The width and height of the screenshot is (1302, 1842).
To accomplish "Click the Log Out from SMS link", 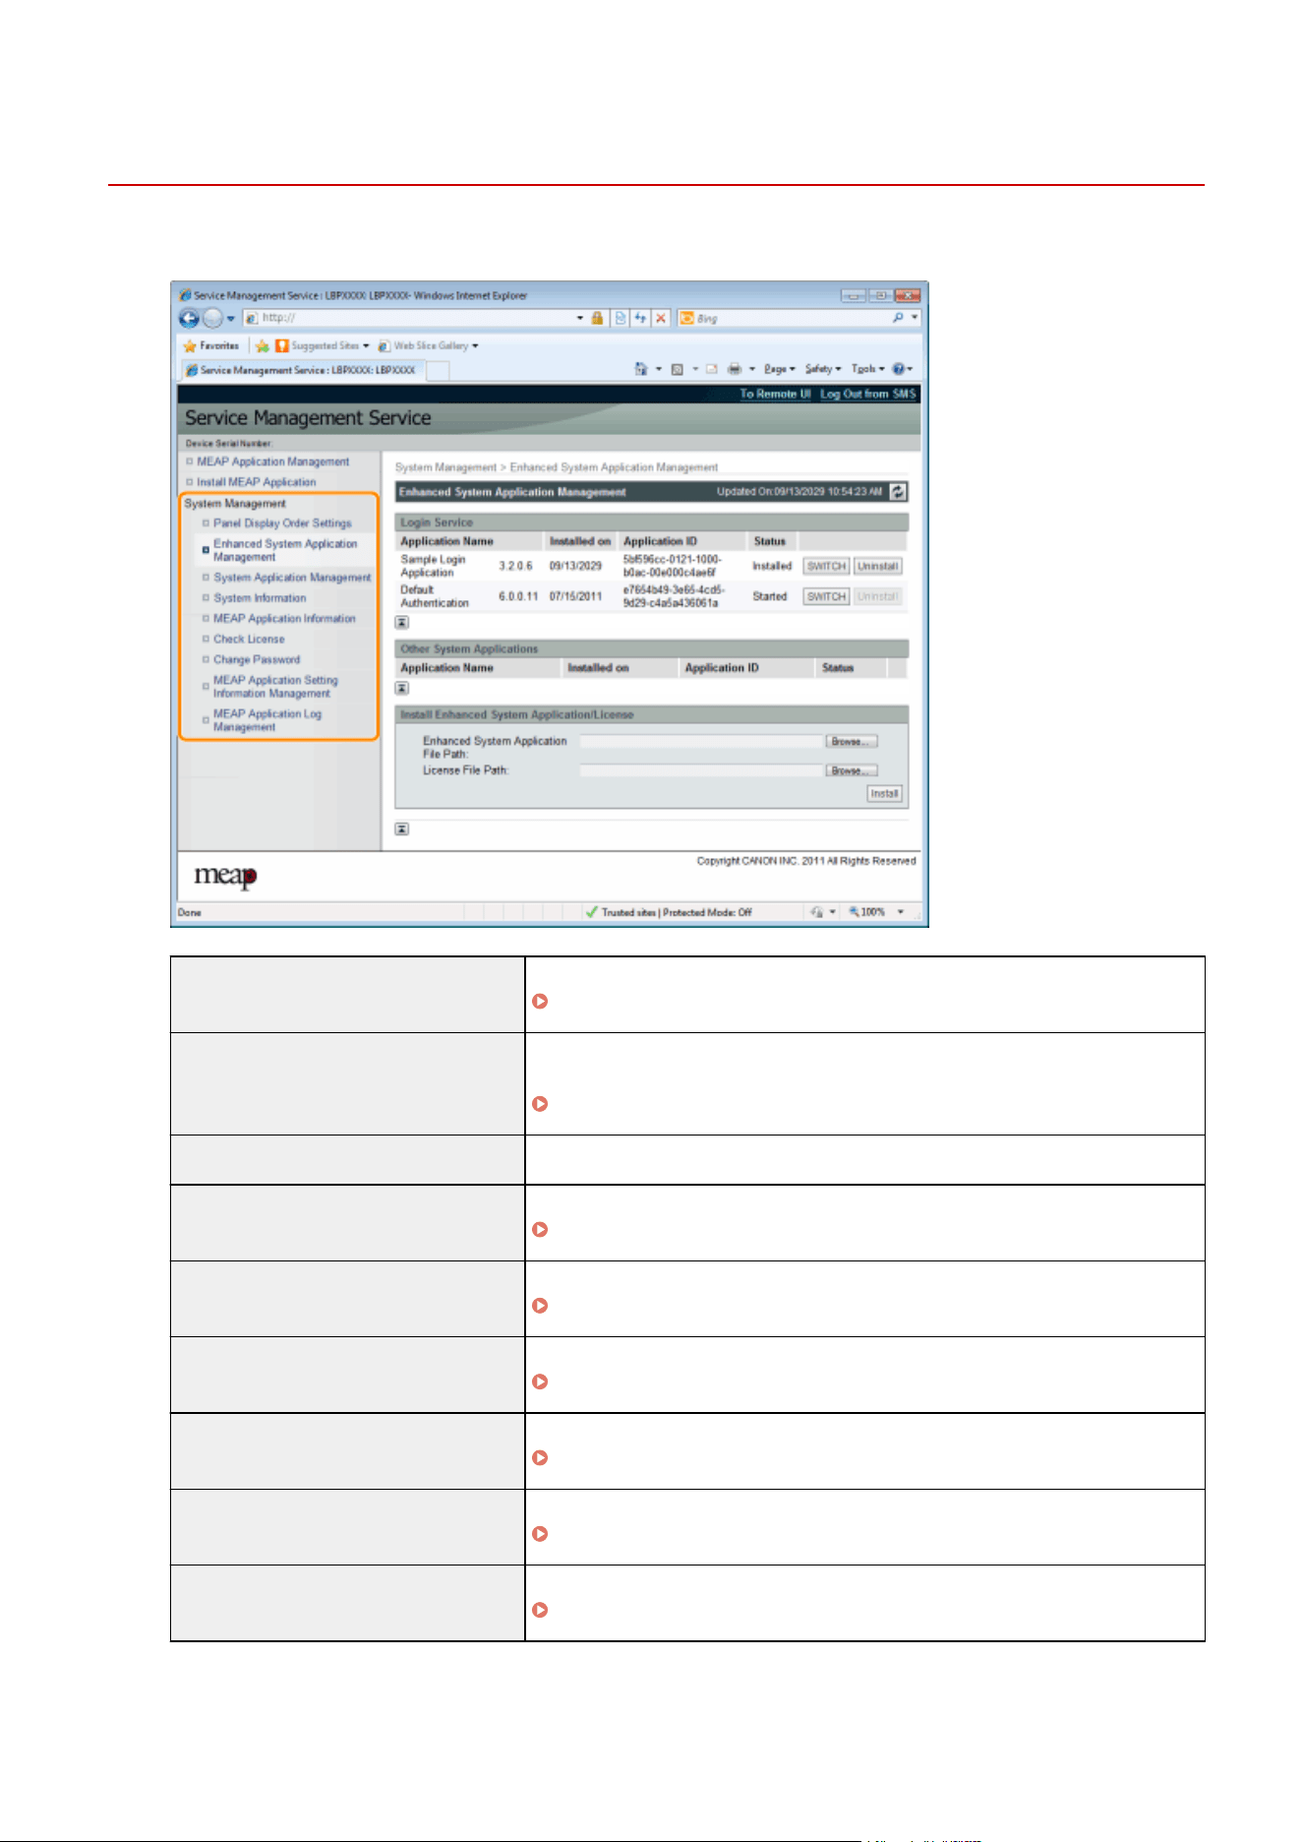I will point(868,394).
